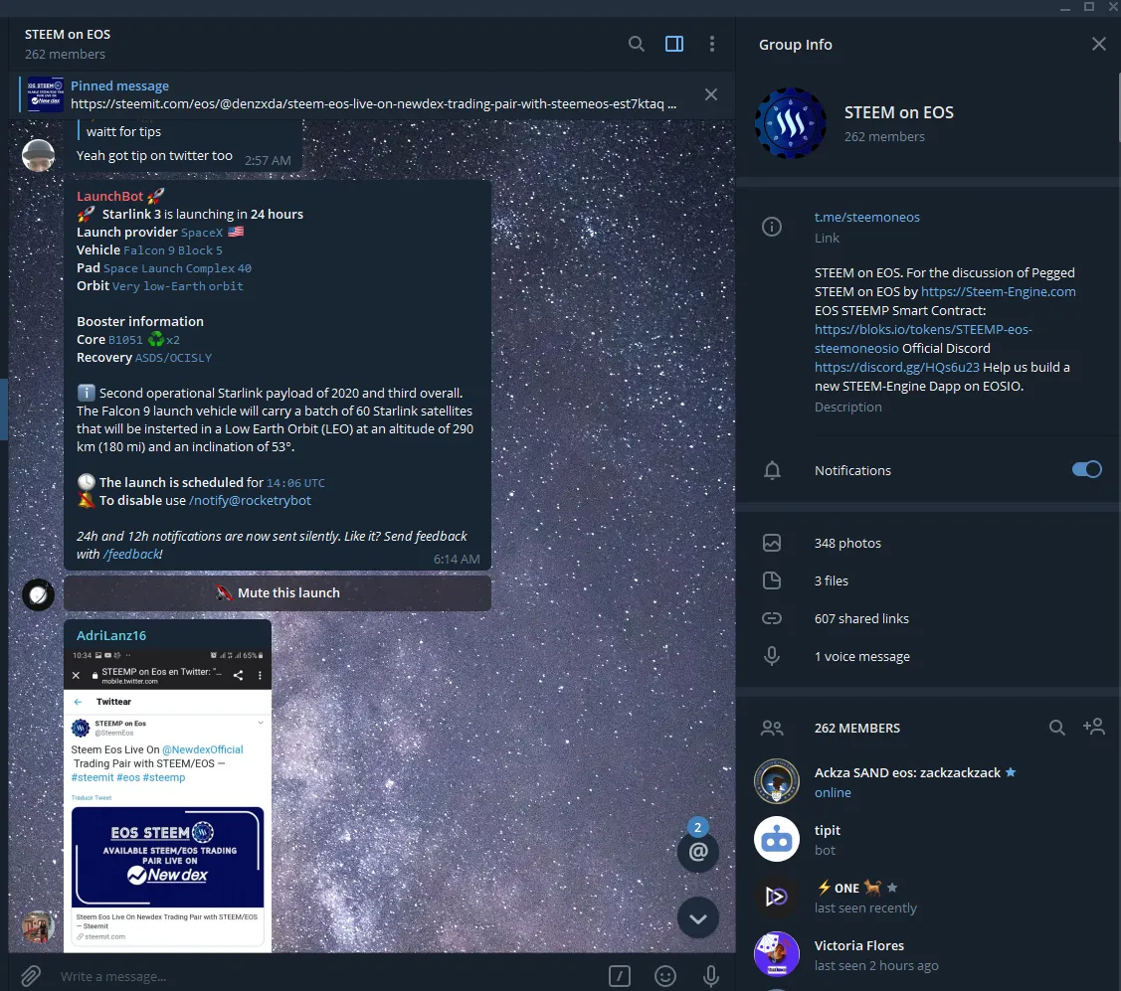Open AdriLanz16 sender name

point(110,635)
